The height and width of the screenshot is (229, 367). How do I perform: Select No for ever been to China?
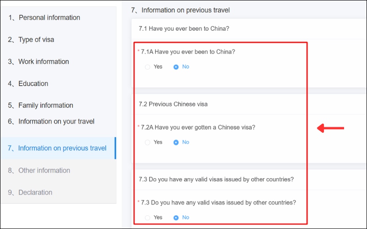coord(176,67)
